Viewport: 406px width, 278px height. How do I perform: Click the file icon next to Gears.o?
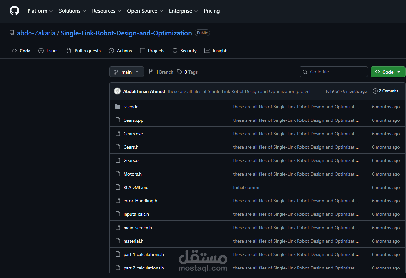coord(118,160)
